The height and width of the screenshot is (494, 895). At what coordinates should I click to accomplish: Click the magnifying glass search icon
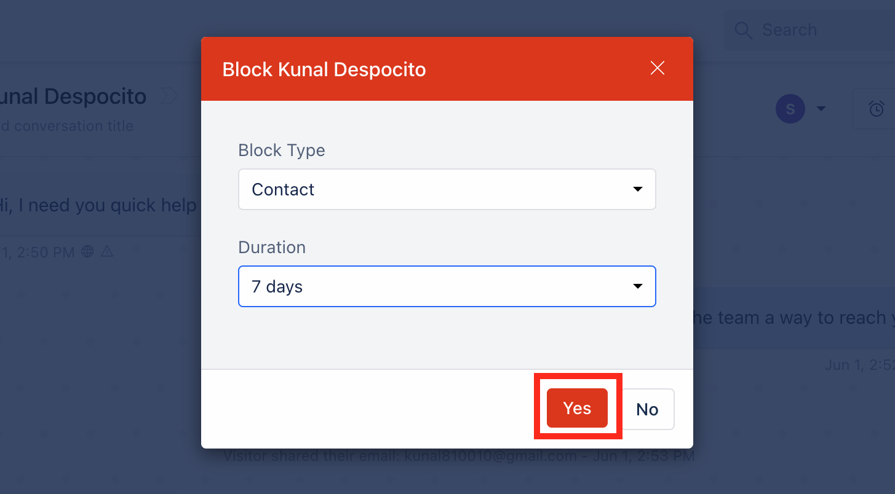tap(743, 31)
